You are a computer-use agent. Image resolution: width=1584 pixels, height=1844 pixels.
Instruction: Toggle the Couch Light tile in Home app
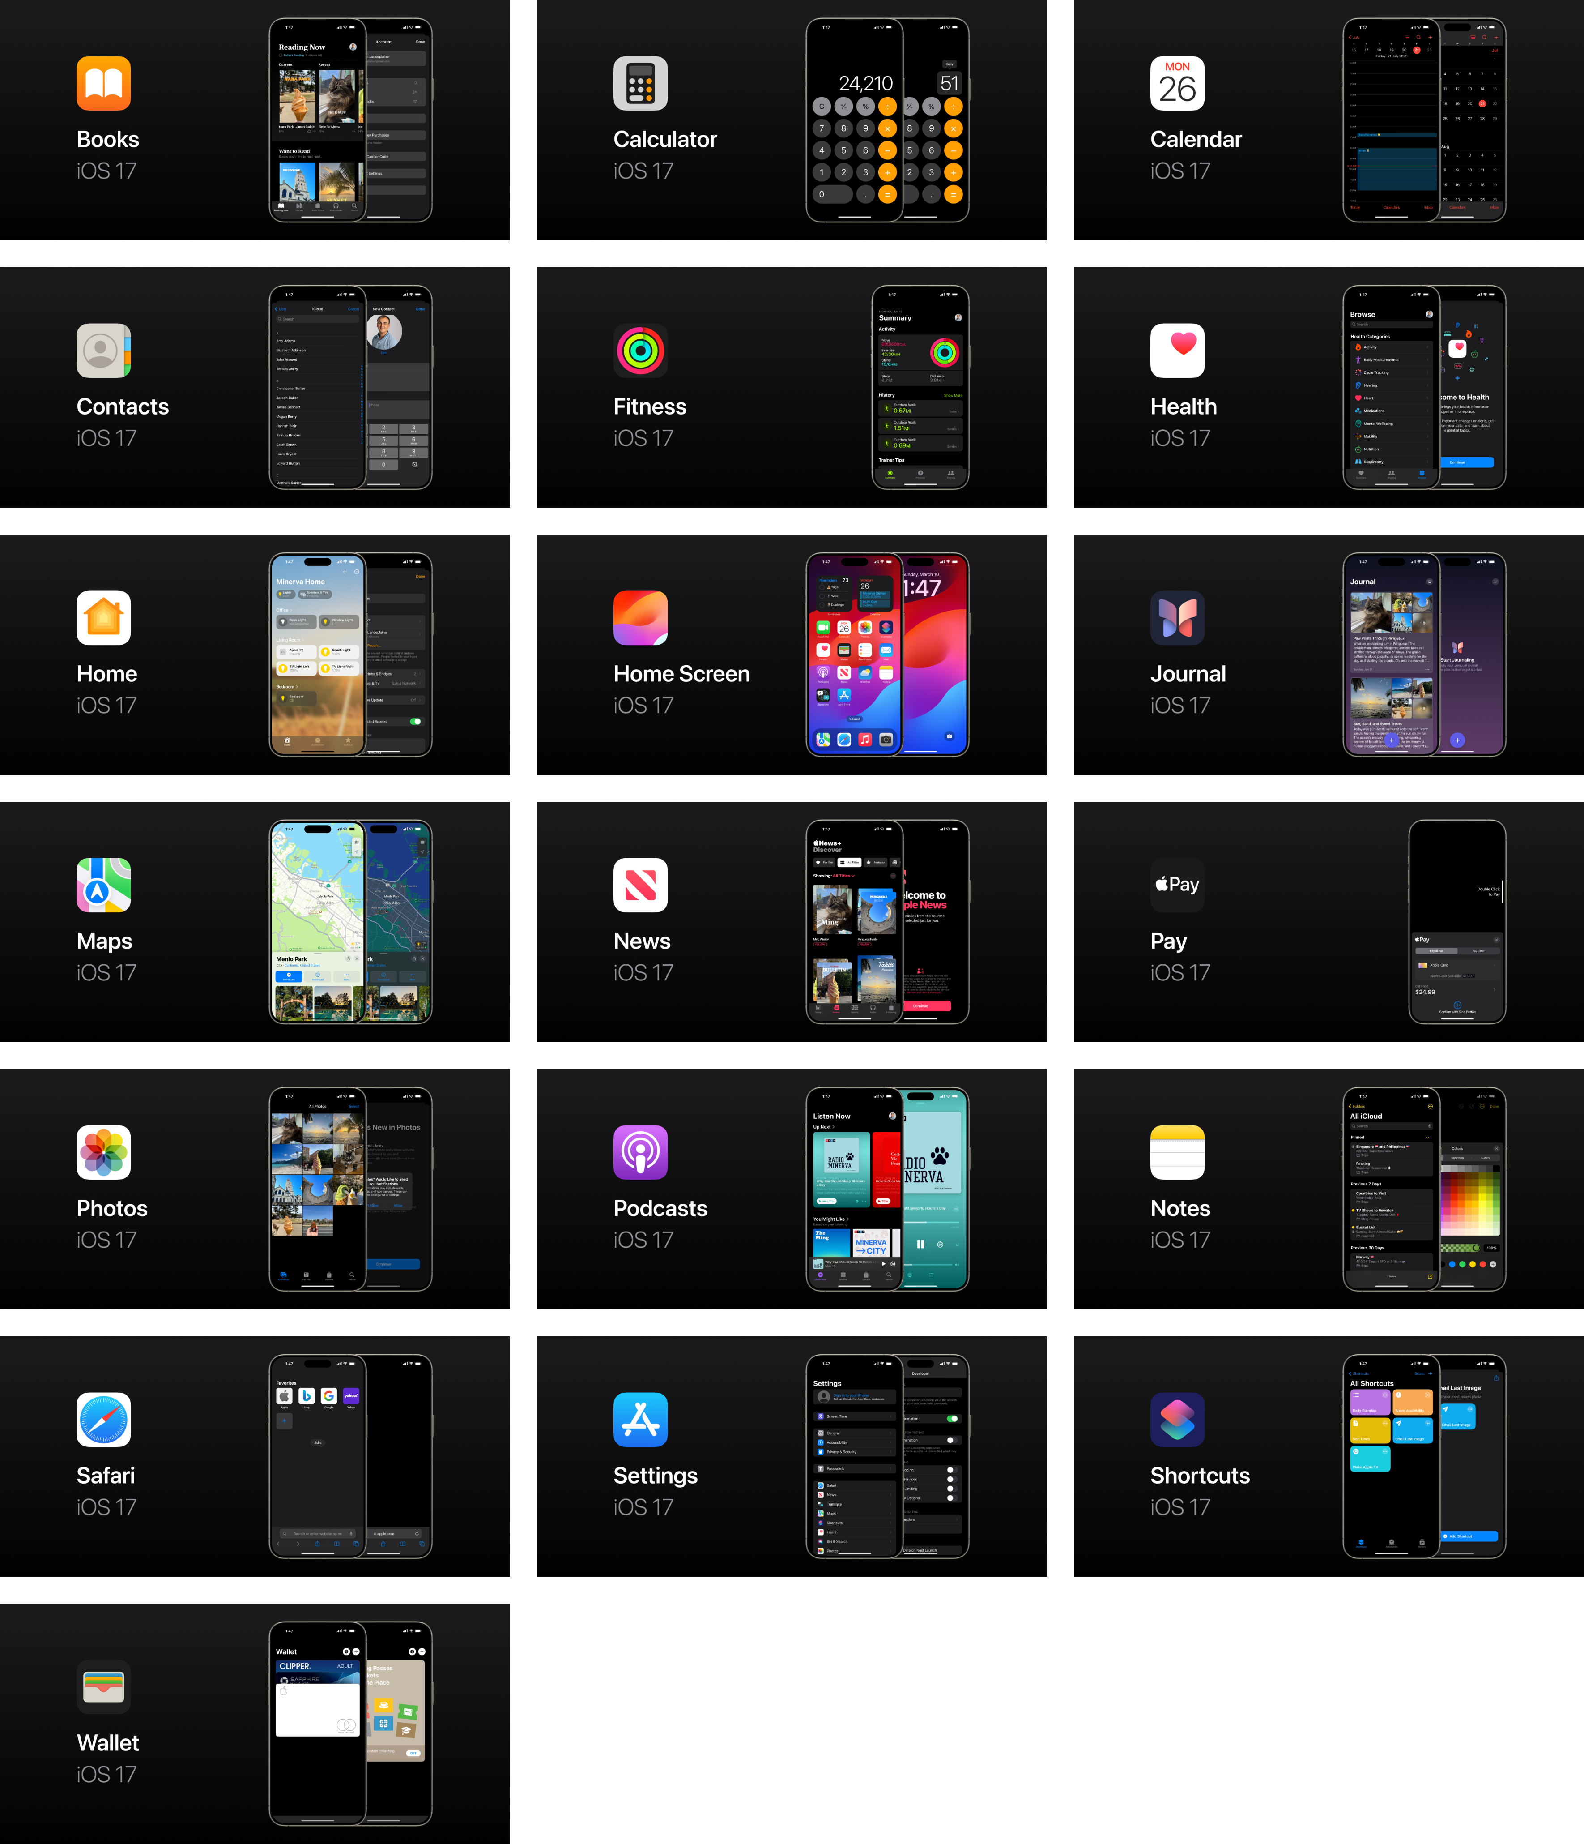pyautogui.click(x=338, y=652)
